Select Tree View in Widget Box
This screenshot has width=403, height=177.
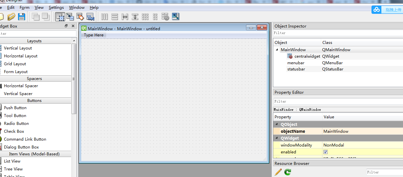13,169
